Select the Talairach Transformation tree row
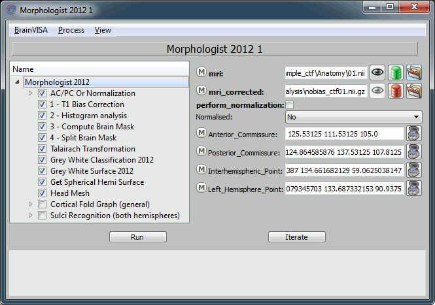 pos(93,149)
